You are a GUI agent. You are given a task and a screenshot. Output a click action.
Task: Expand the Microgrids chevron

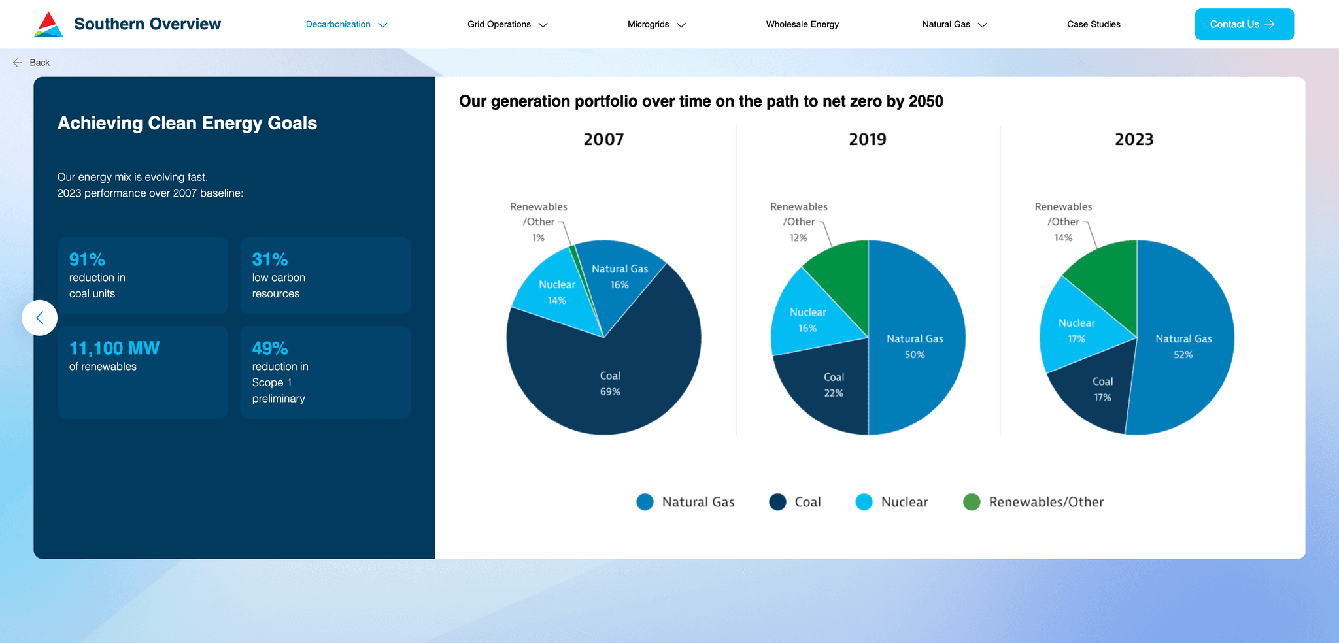tap(681, 25)
